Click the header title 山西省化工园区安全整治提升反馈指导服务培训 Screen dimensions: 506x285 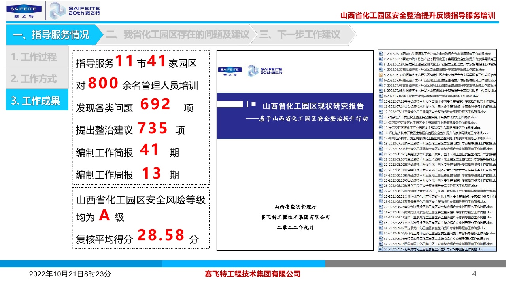coord(417,16)
